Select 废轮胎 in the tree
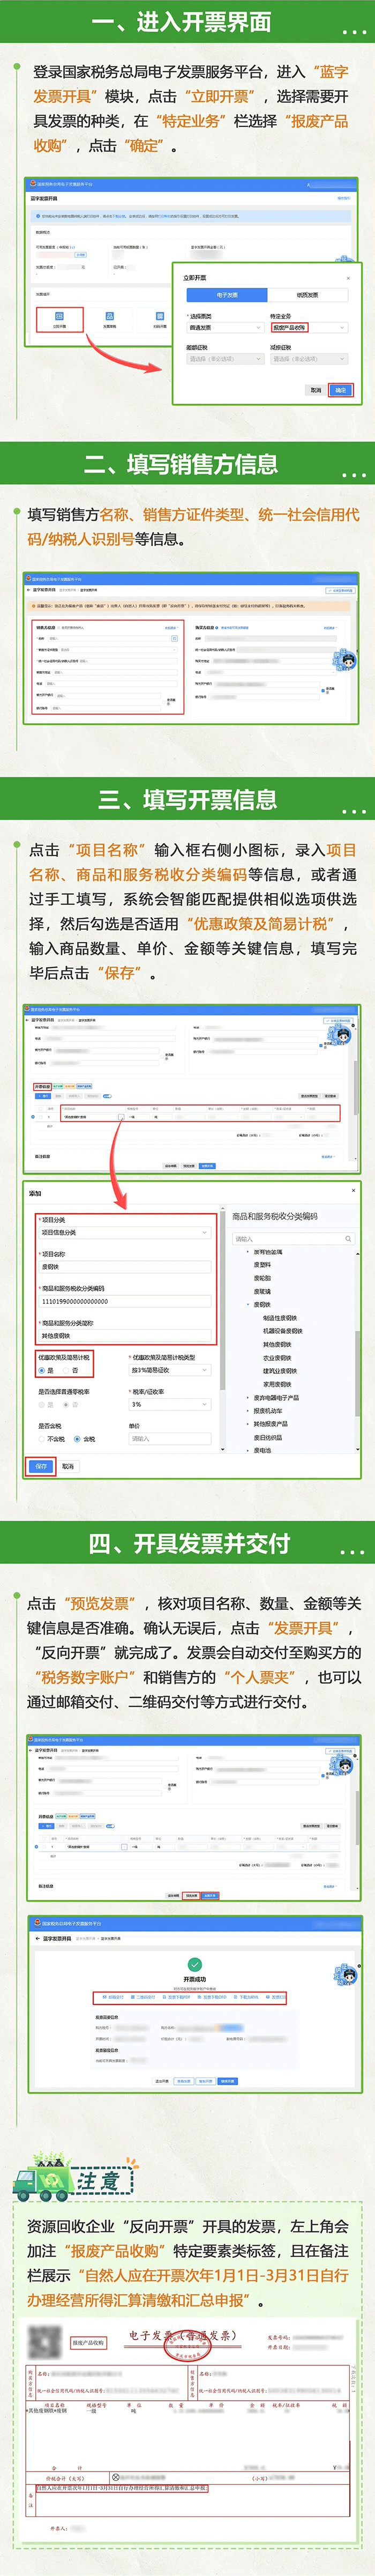 pyautogui.click(x=262, y=1278)
